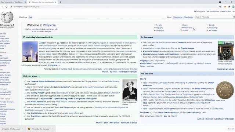Click the Random article sidebar link
Image resolution: width=235 pixels, height=132 pixels.
5,41
